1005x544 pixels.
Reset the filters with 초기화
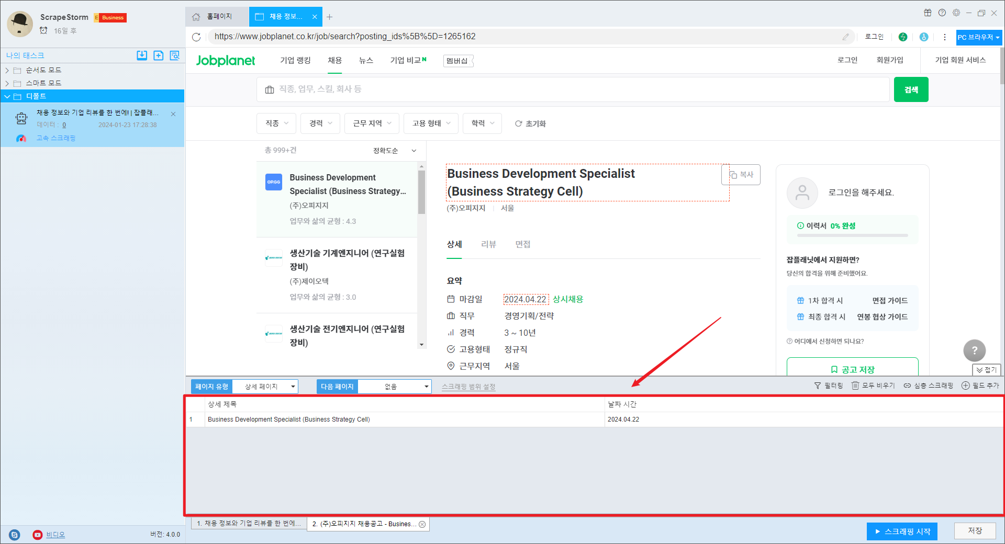(x=530, y=124)
